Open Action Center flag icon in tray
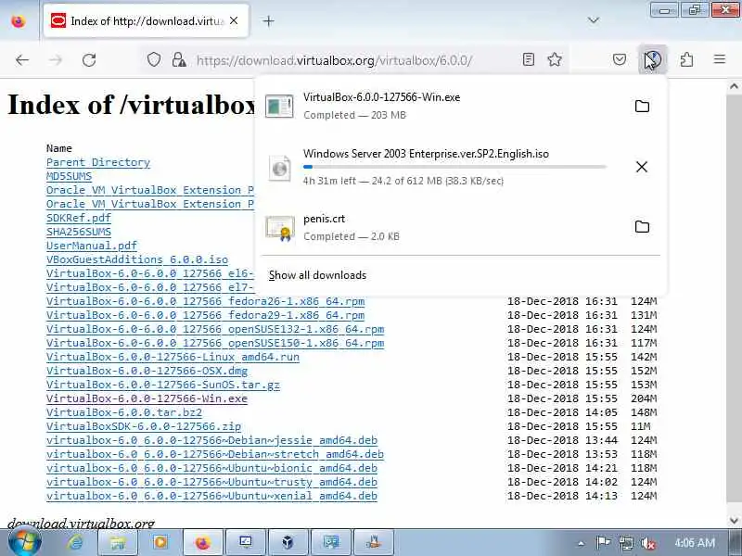The image size is (742, 556). point(603,543)
